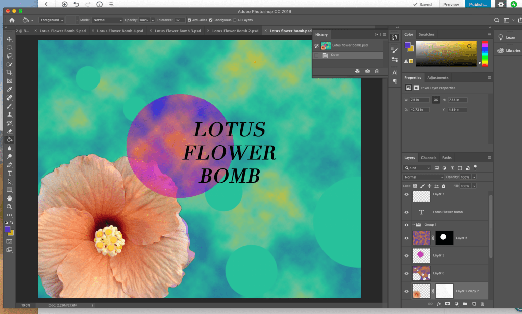Hide Group 1 visibility eye
This screenshot has height=314, width=522.
(407, 225)
